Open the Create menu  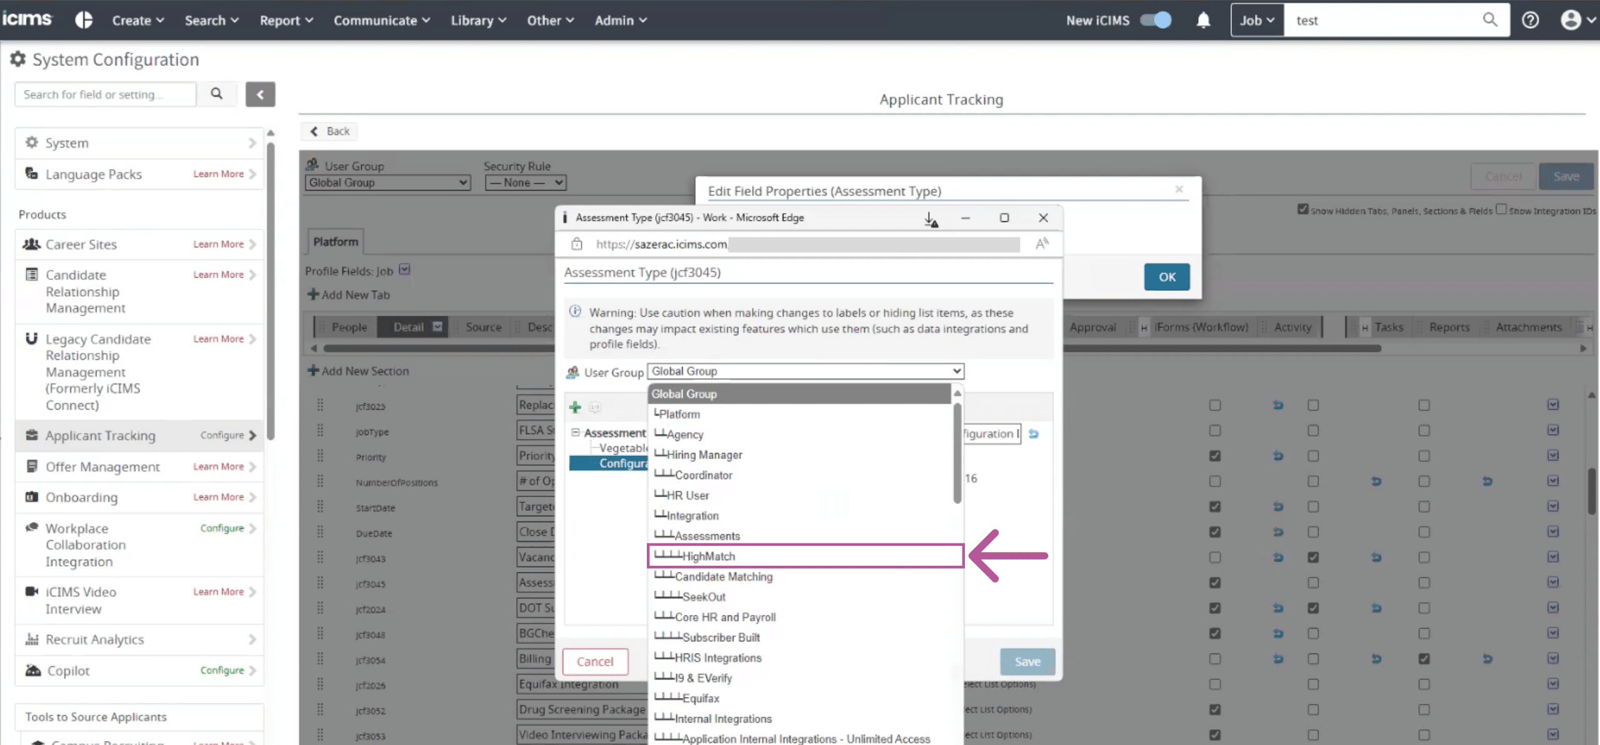tap(138, 20)
